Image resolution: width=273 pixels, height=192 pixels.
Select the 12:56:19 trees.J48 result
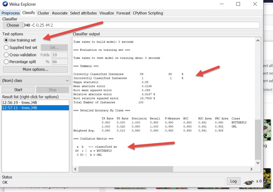19,102
